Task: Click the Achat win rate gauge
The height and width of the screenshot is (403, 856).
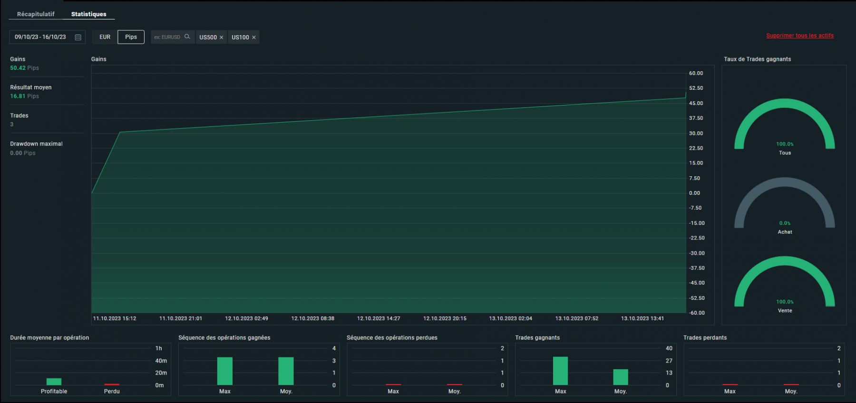Action: click(785, 203)
